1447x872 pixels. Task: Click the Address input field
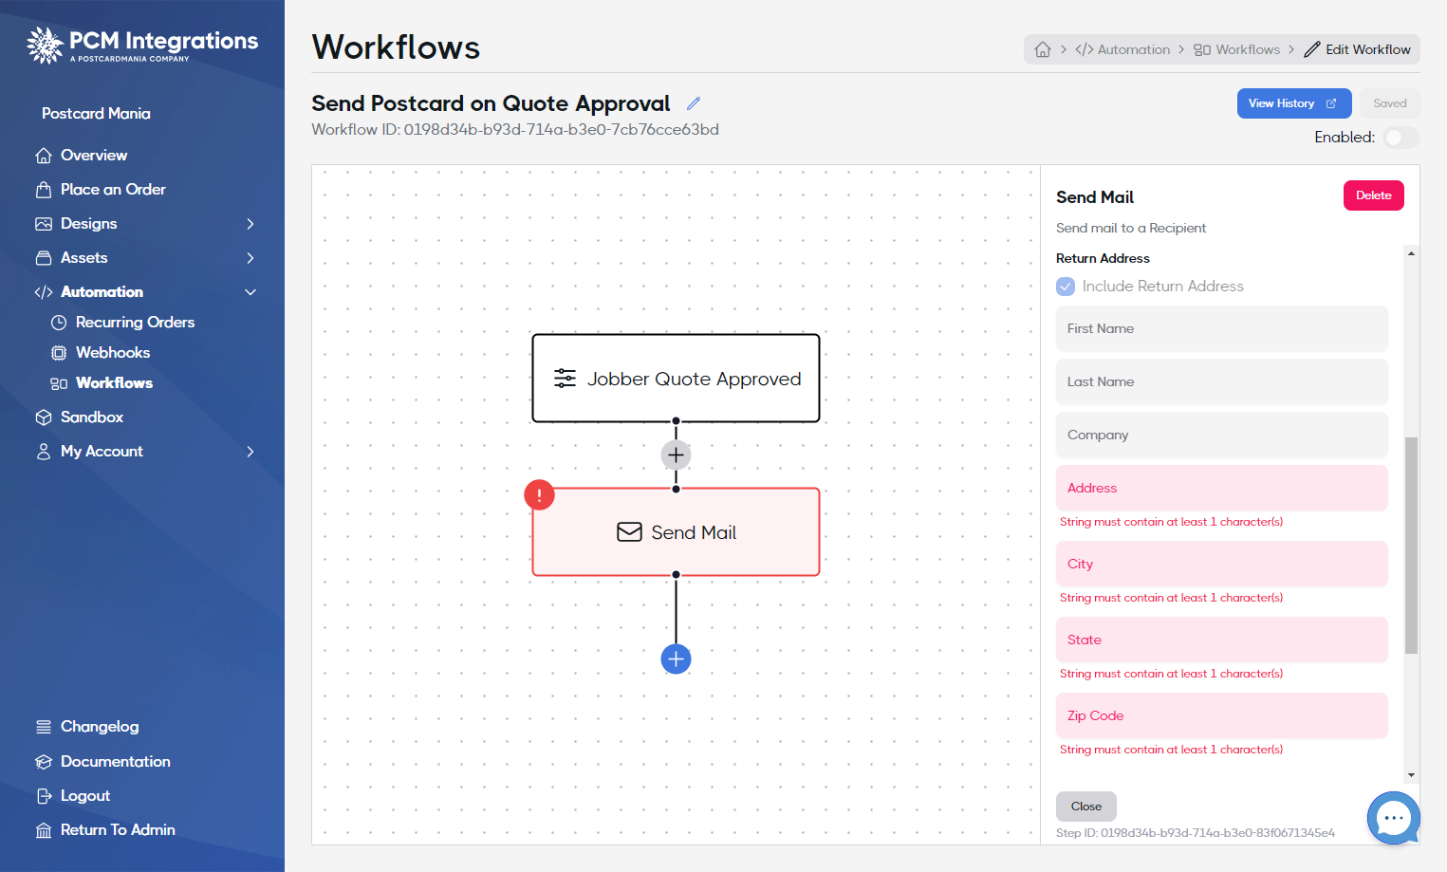tap(1222, 488)
